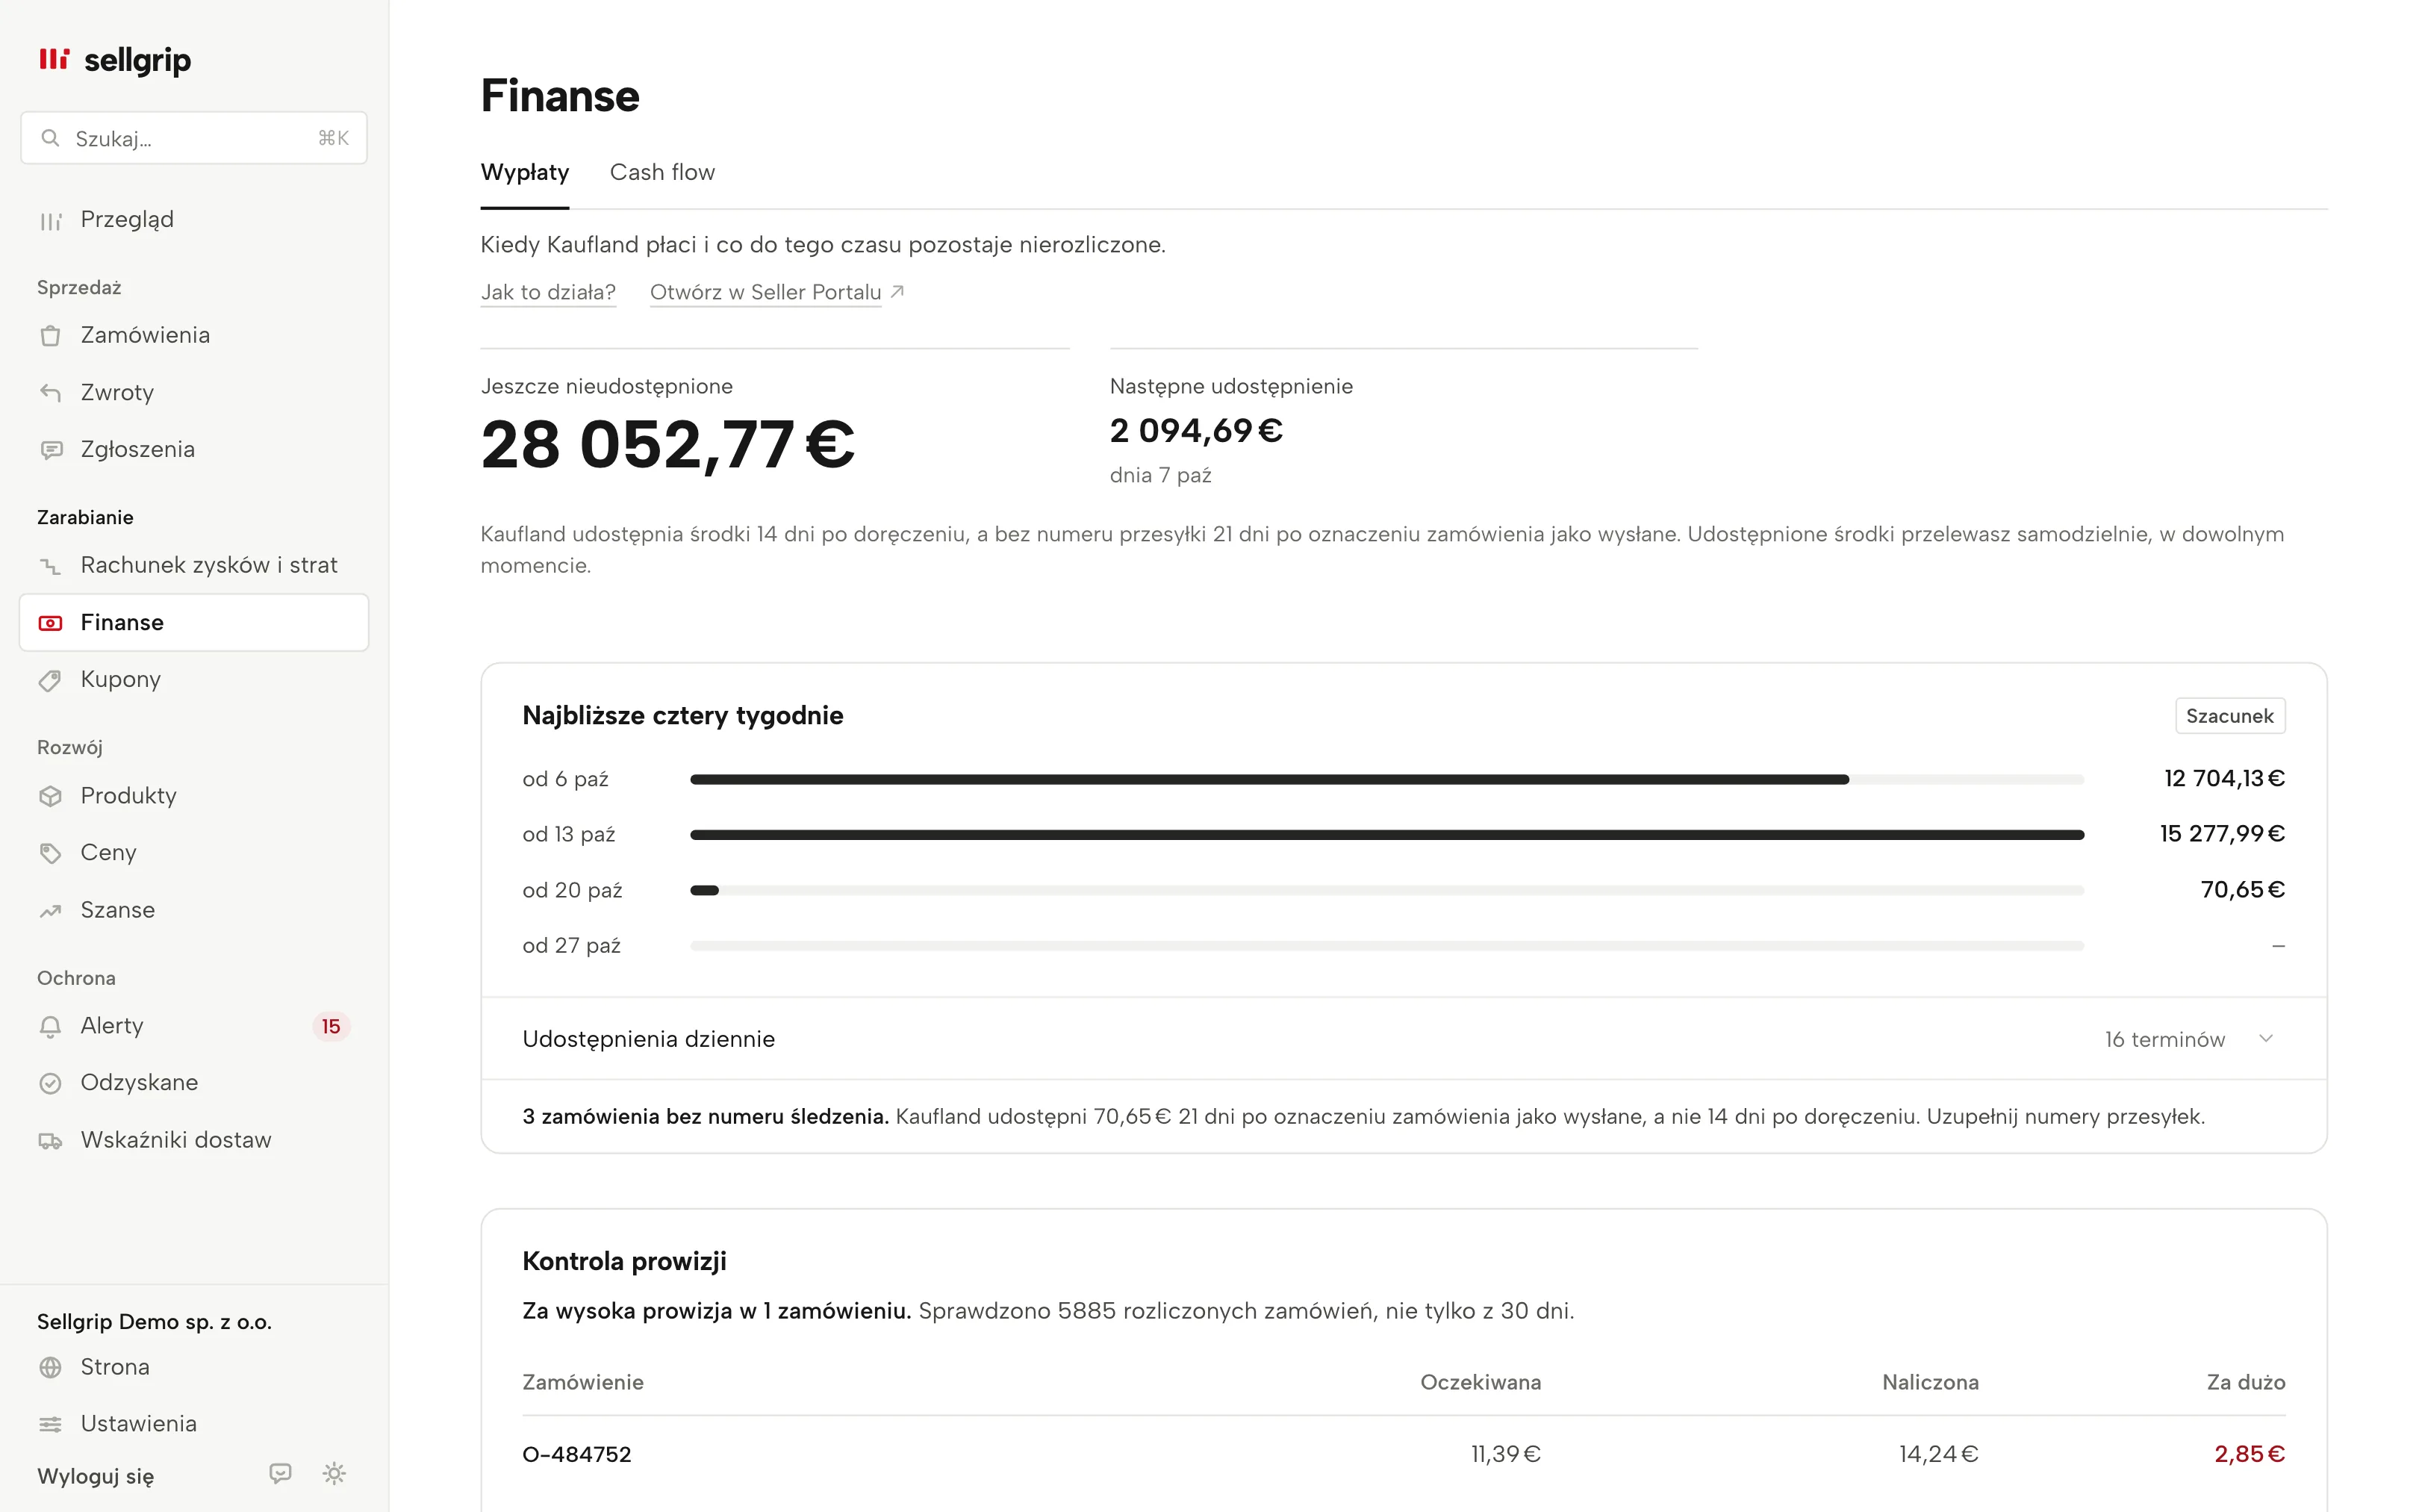The height and width of the screenshot is (1512, 2419).
Task: Focus the Szukaj search field
Action: tap(194, 138)
